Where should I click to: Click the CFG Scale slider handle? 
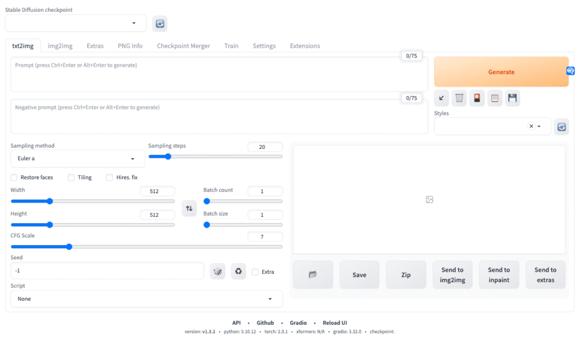[x=69, y=247]
